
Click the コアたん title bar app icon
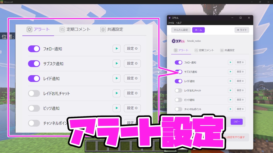[x=170, y=18]
